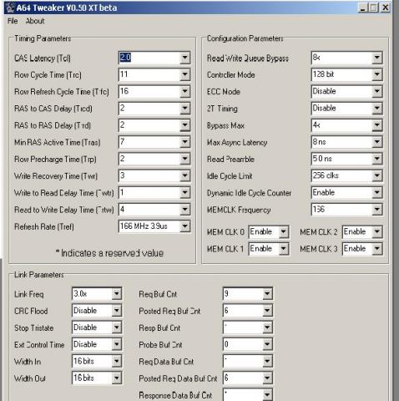The height and width of the screenshot is (401, 399).
Task: Expand the Max Async Latency dropdown
Action: [x=376, y=142]
